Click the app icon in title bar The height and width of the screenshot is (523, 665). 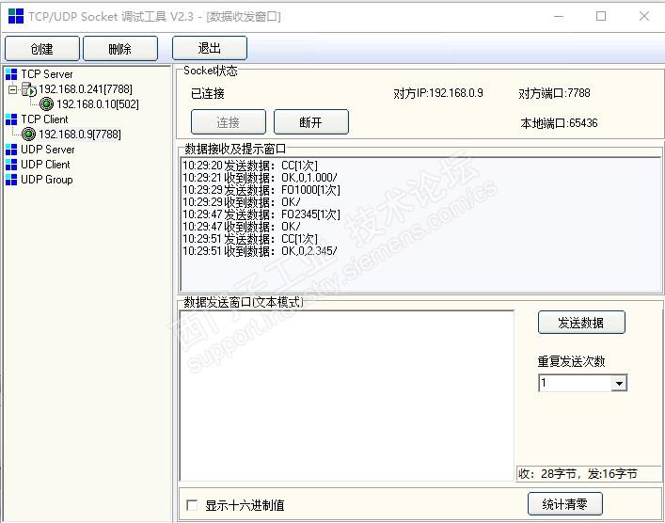click(x=16, y=16)
